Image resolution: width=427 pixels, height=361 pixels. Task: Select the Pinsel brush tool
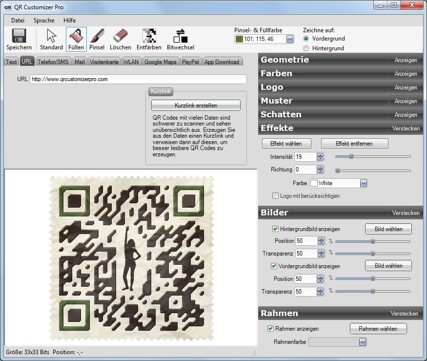[97, 39]
